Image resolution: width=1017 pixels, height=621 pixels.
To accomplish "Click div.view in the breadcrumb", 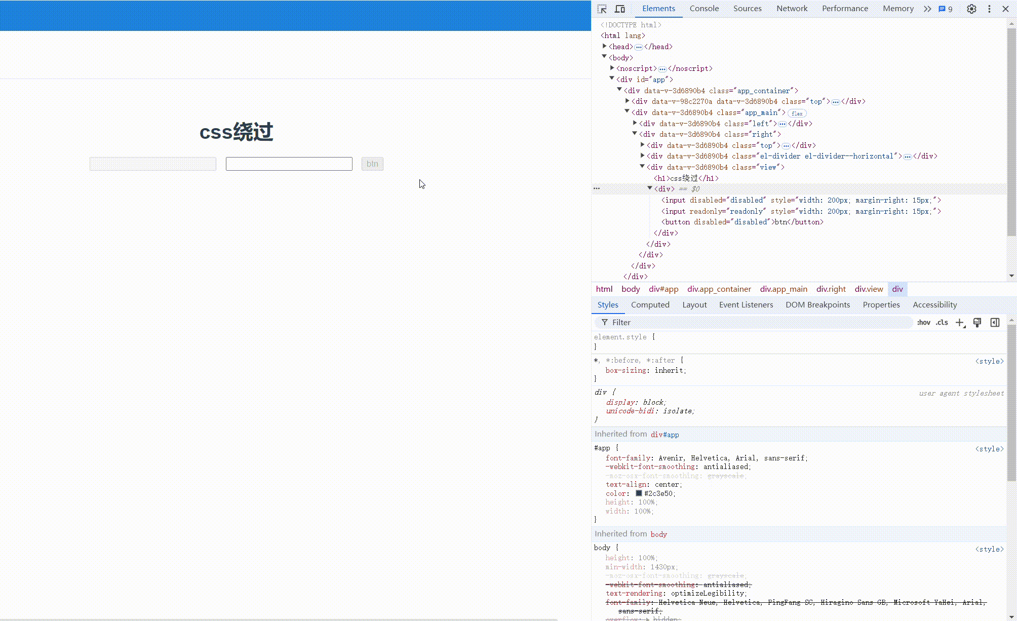I will click(x=869, y=289).
